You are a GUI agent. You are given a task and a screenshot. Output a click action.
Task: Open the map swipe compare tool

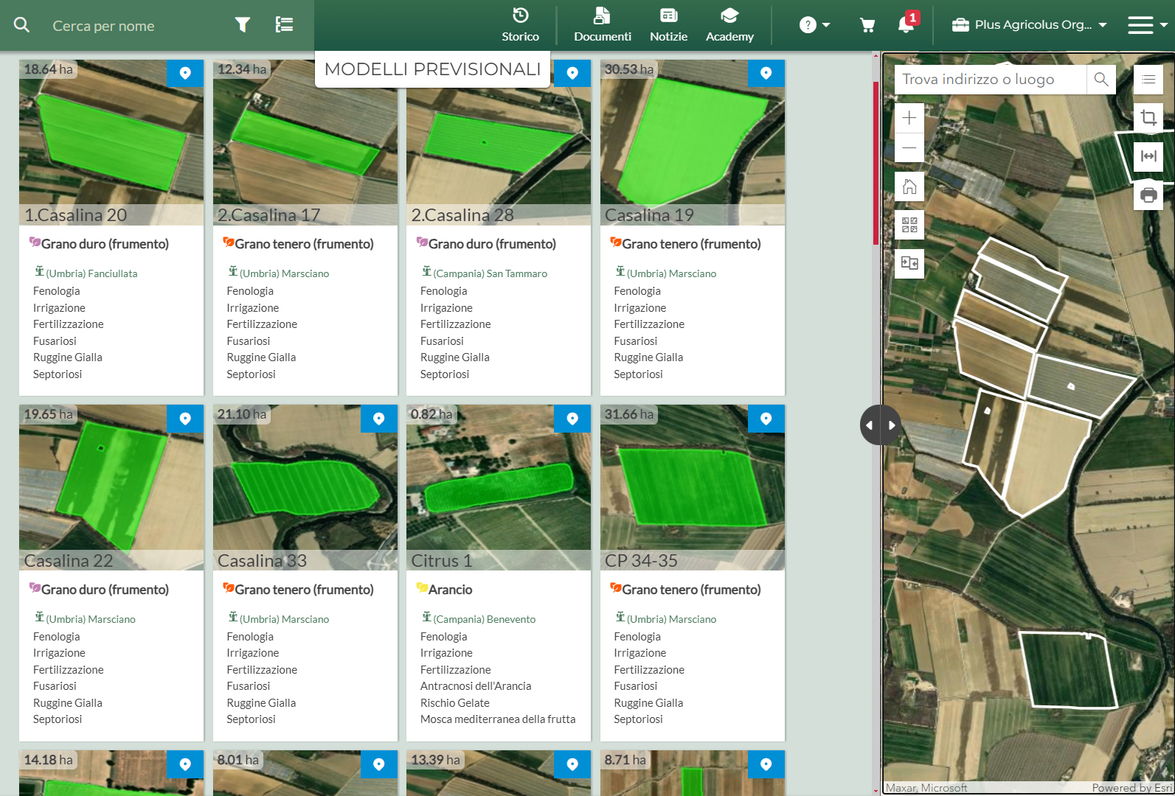[909, 263]
